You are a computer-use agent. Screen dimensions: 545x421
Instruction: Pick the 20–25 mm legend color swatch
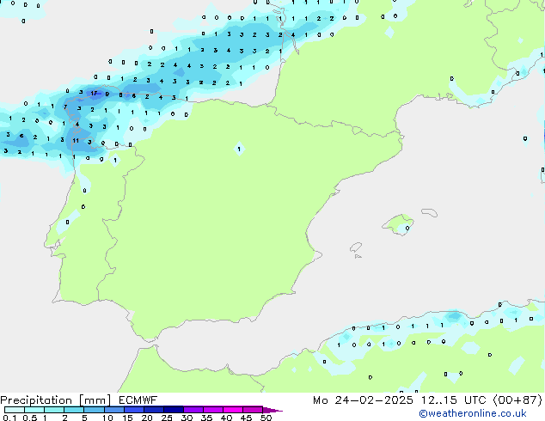click(x=153, y=410)
